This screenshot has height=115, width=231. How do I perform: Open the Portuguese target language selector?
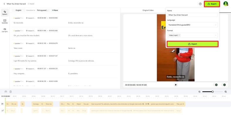pyautogui.click(x=43, y=10)
